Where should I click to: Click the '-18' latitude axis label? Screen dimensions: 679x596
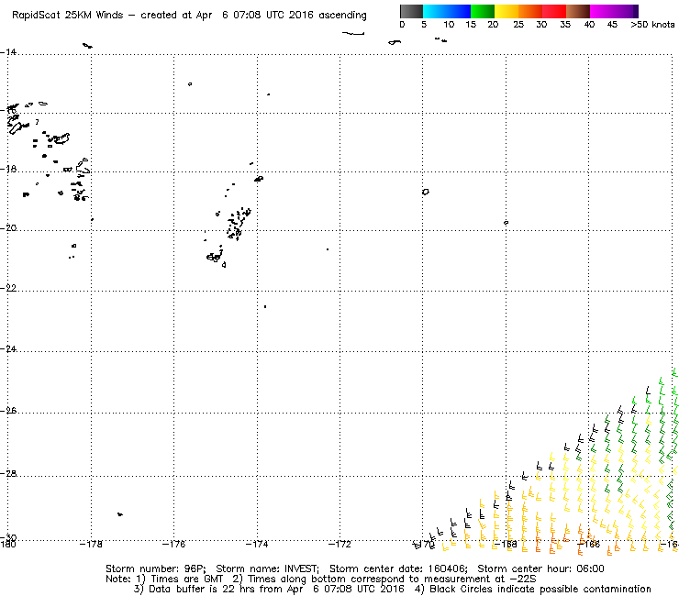(8, 169)
